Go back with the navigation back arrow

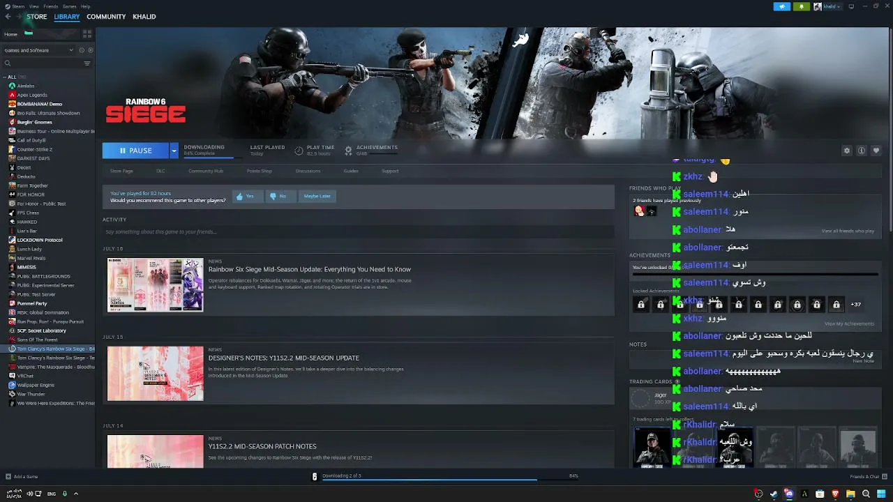[8, 17]
